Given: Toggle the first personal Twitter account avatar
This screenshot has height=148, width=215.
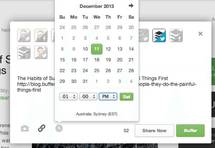Looking at the screenshot, I should (24, 35).
